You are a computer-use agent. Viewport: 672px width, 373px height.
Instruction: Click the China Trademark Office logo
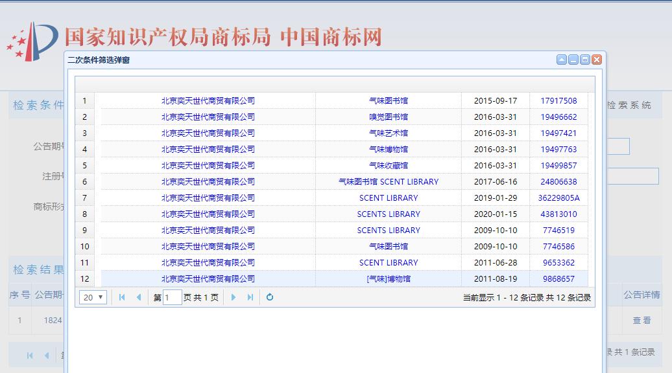[x=32, y=41]
